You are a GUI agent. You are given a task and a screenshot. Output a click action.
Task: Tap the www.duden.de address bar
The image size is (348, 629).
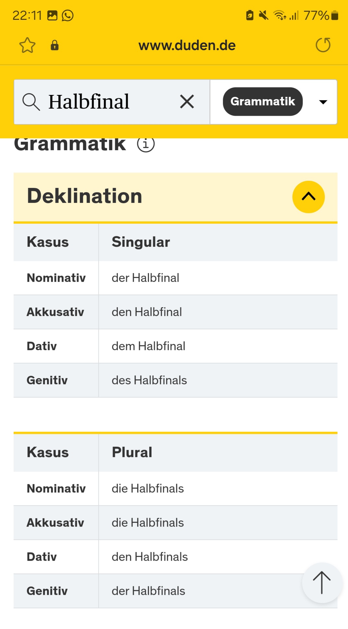coord(187,45)
